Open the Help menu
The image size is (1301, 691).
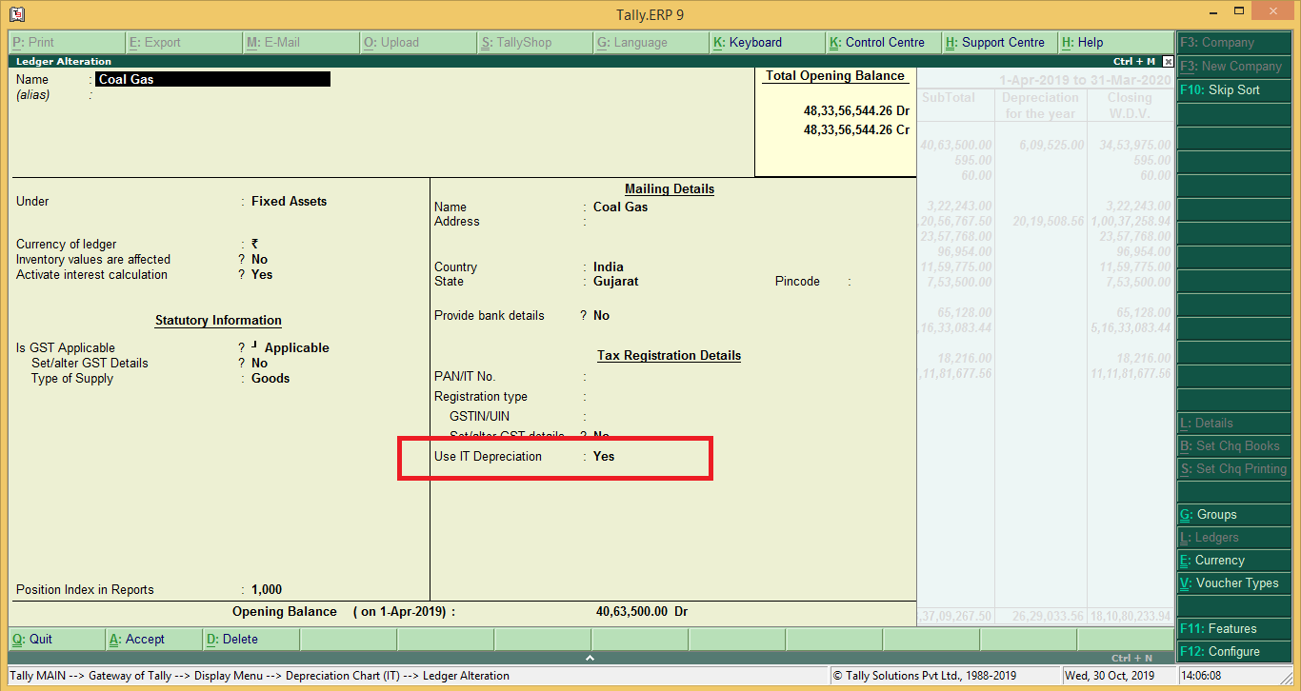(1116, 42)
